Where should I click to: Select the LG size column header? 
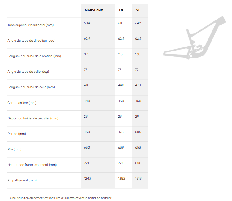pyautogui.click(x=121, y=11)
